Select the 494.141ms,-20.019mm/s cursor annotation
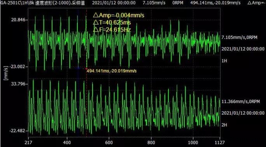Viewport: 266px width, 147px height. click(x=112, y=71)
